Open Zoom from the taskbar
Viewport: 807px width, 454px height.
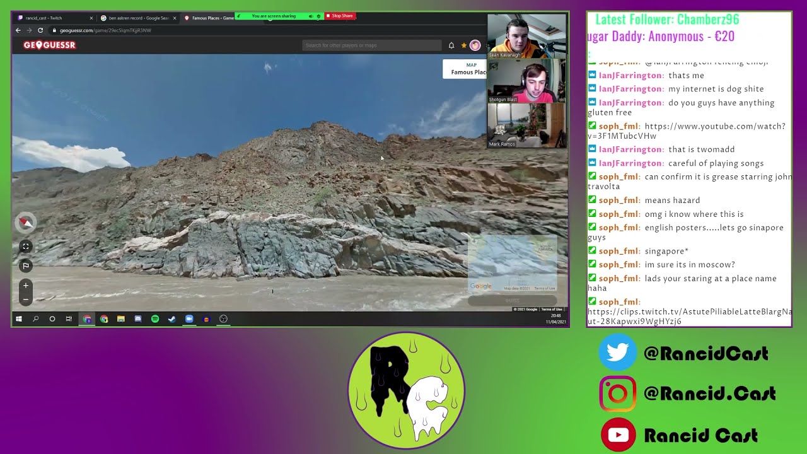[189, 319]
